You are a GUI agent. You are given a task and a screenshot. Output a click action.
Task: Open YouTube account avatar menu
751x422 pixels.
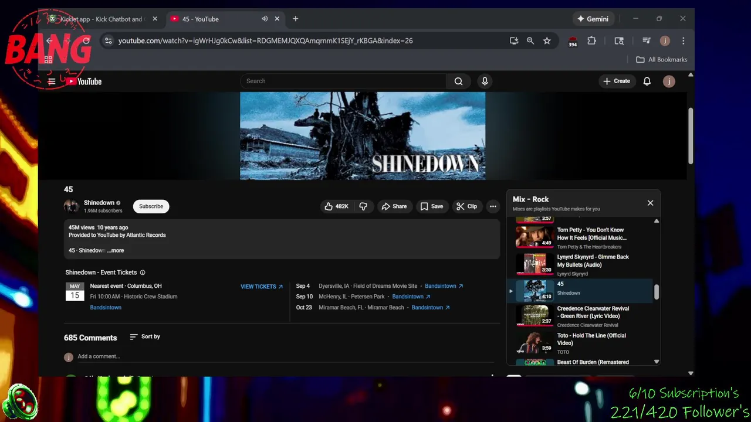pos(669,81)
